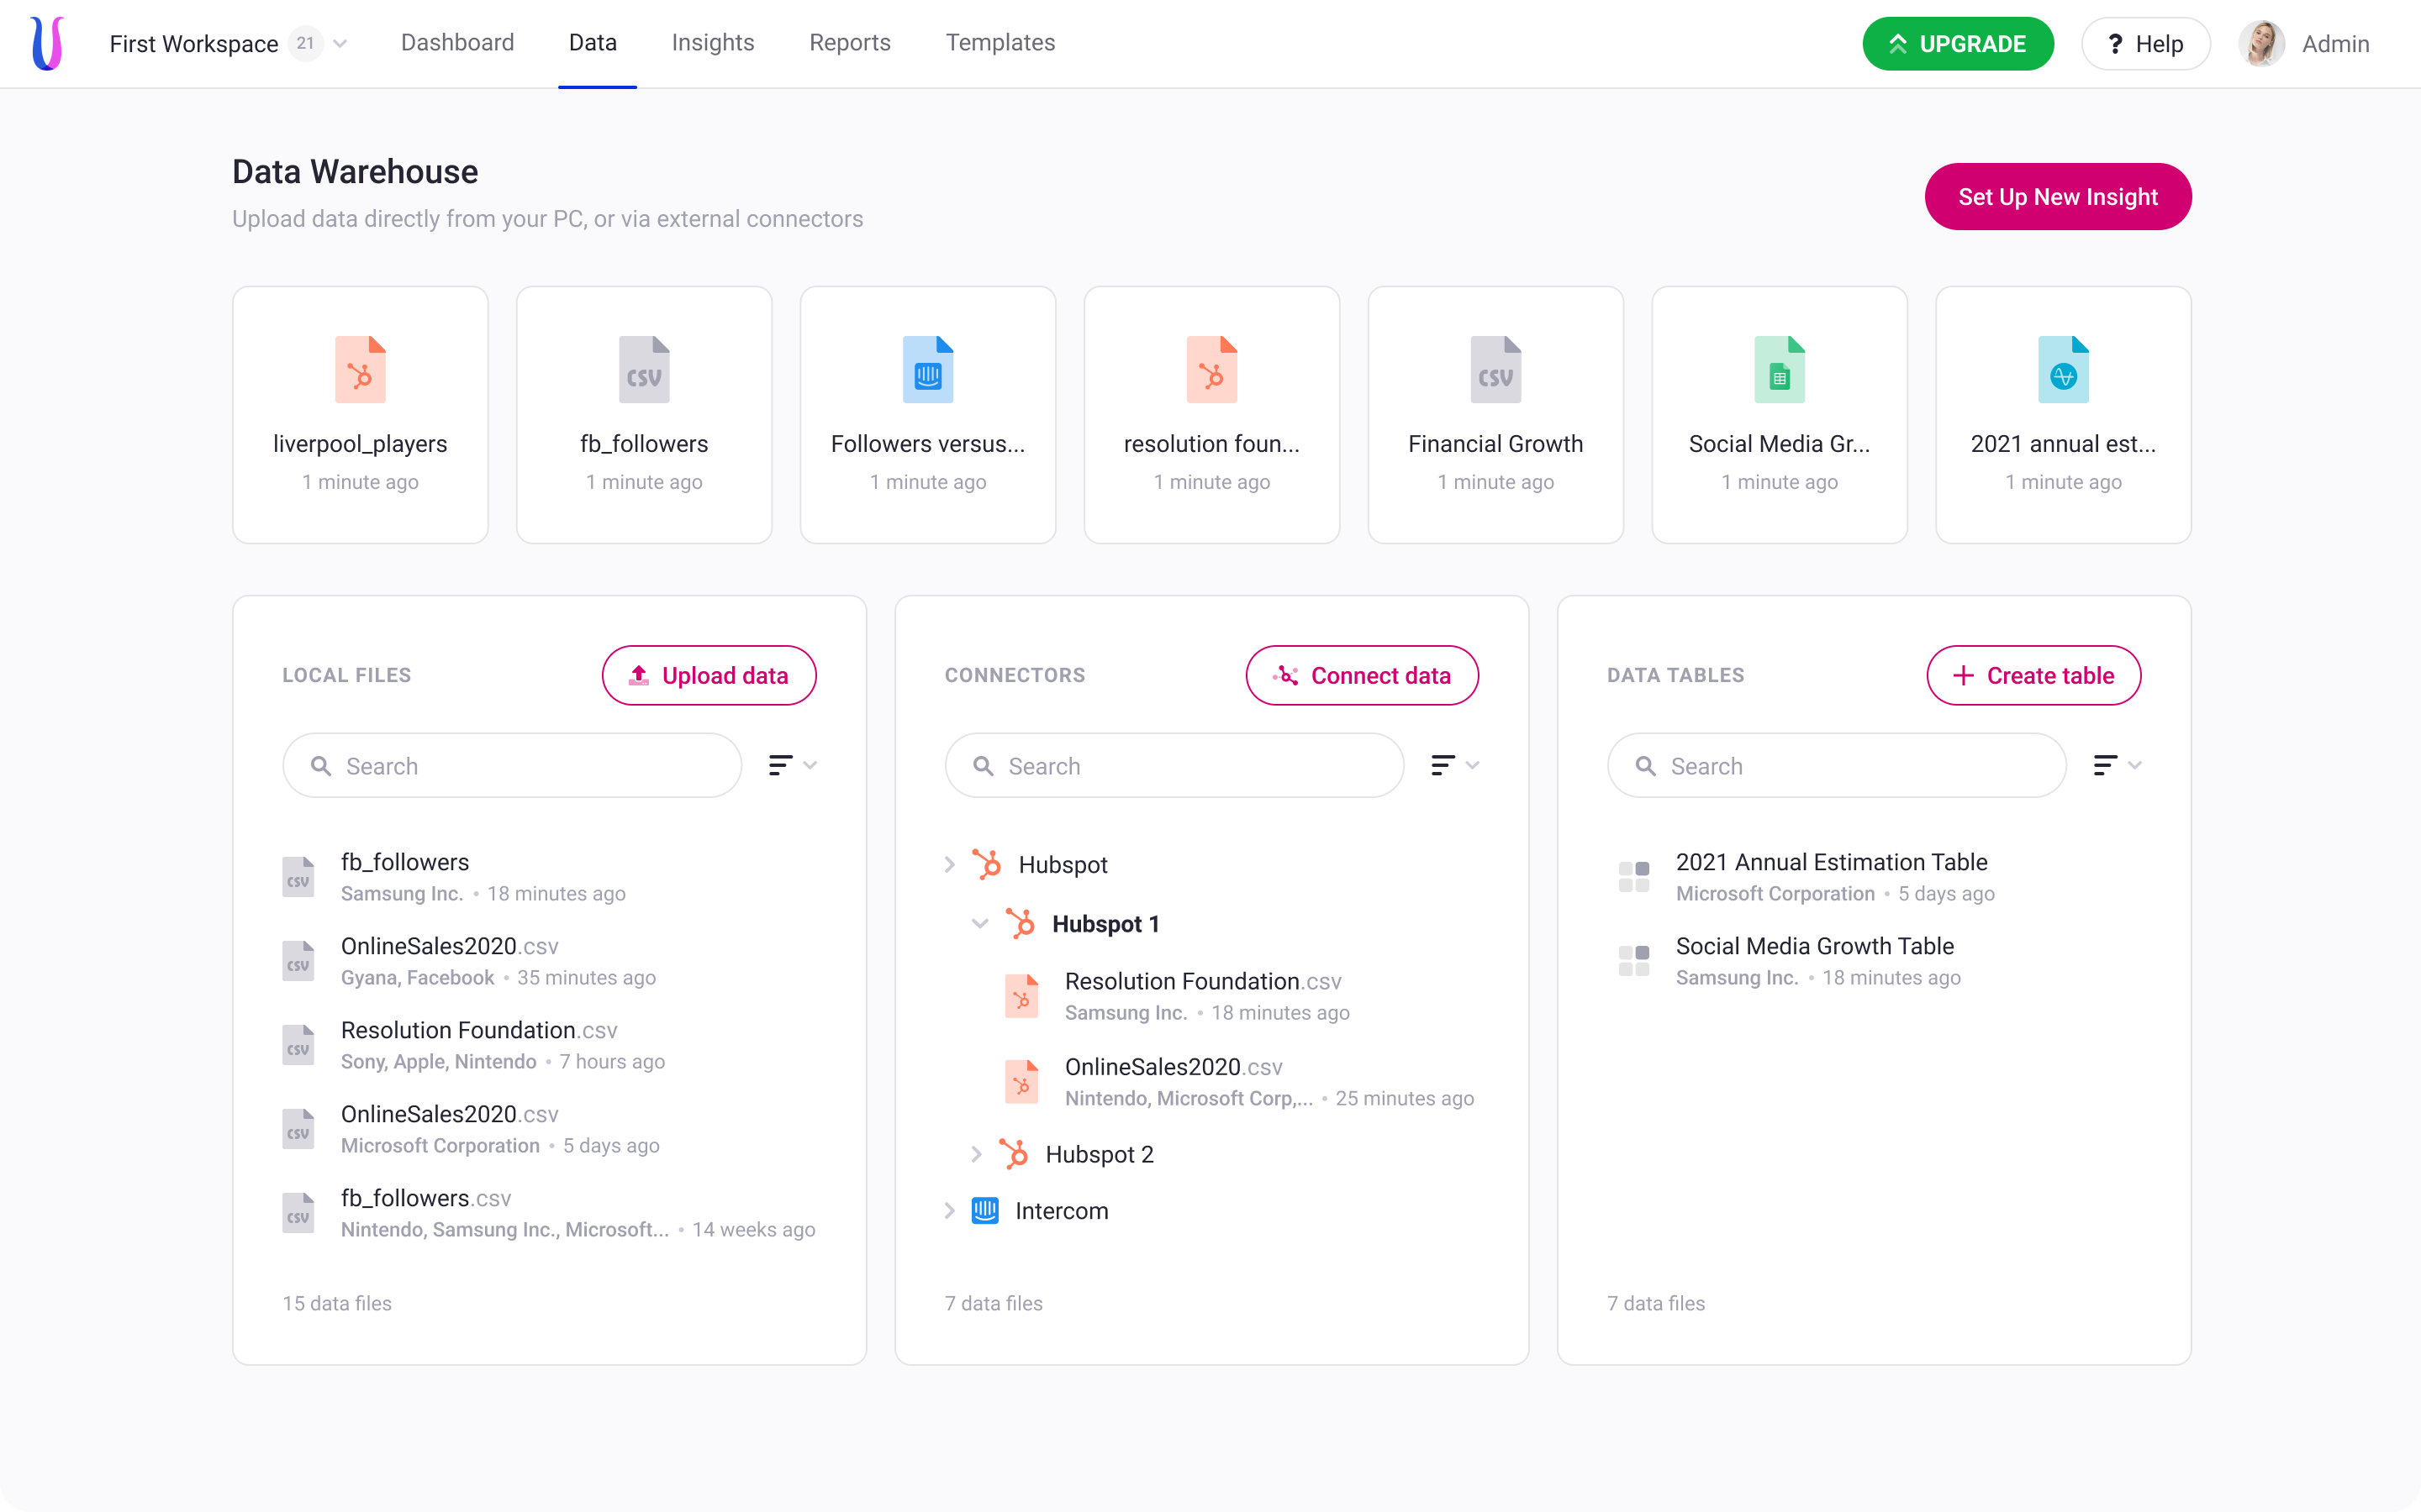Click the app logo in top-left corner
The height and width of the screenshot is (1512, 2421).
(x=47, y=43)
